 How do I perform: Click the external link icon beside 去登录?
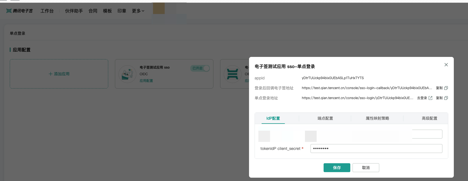tap(430, 98)
